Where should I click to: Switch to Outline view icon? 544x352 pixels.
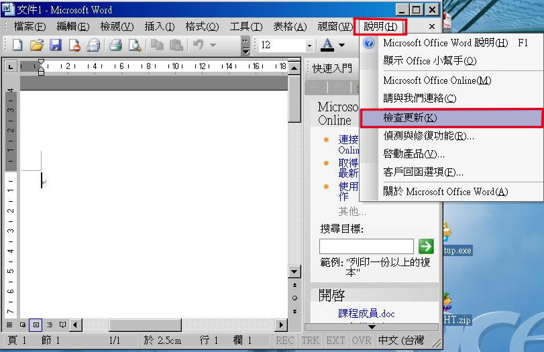[50, 325]
